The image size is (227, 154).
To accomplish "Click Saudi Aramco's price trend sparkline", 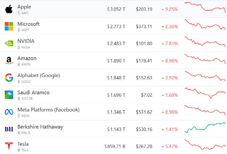I will point(205,93).
